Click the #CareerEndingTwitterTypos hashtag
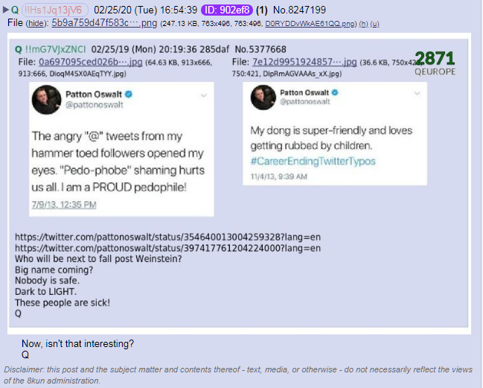The height and width of the screenshot is (388, 483). click(x=313, y=161)
